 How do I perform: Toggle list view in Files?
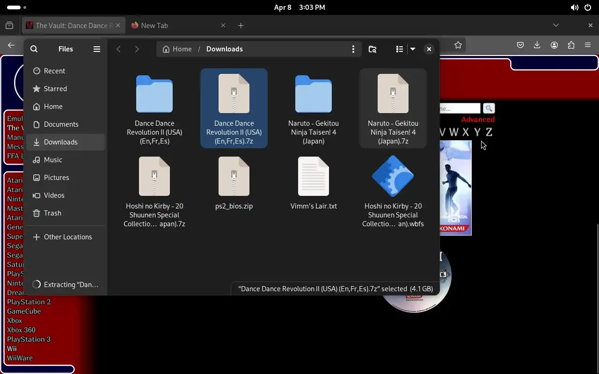click(x=399, y=49)
